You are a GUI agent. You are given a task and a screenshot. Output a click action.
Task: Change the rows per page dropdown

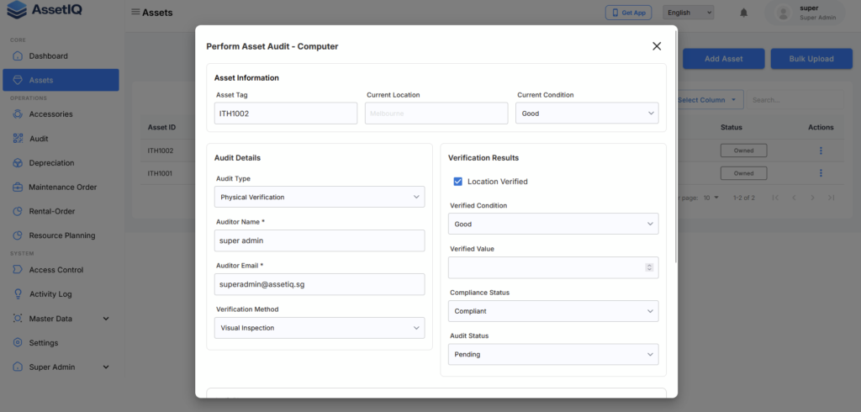711,198
